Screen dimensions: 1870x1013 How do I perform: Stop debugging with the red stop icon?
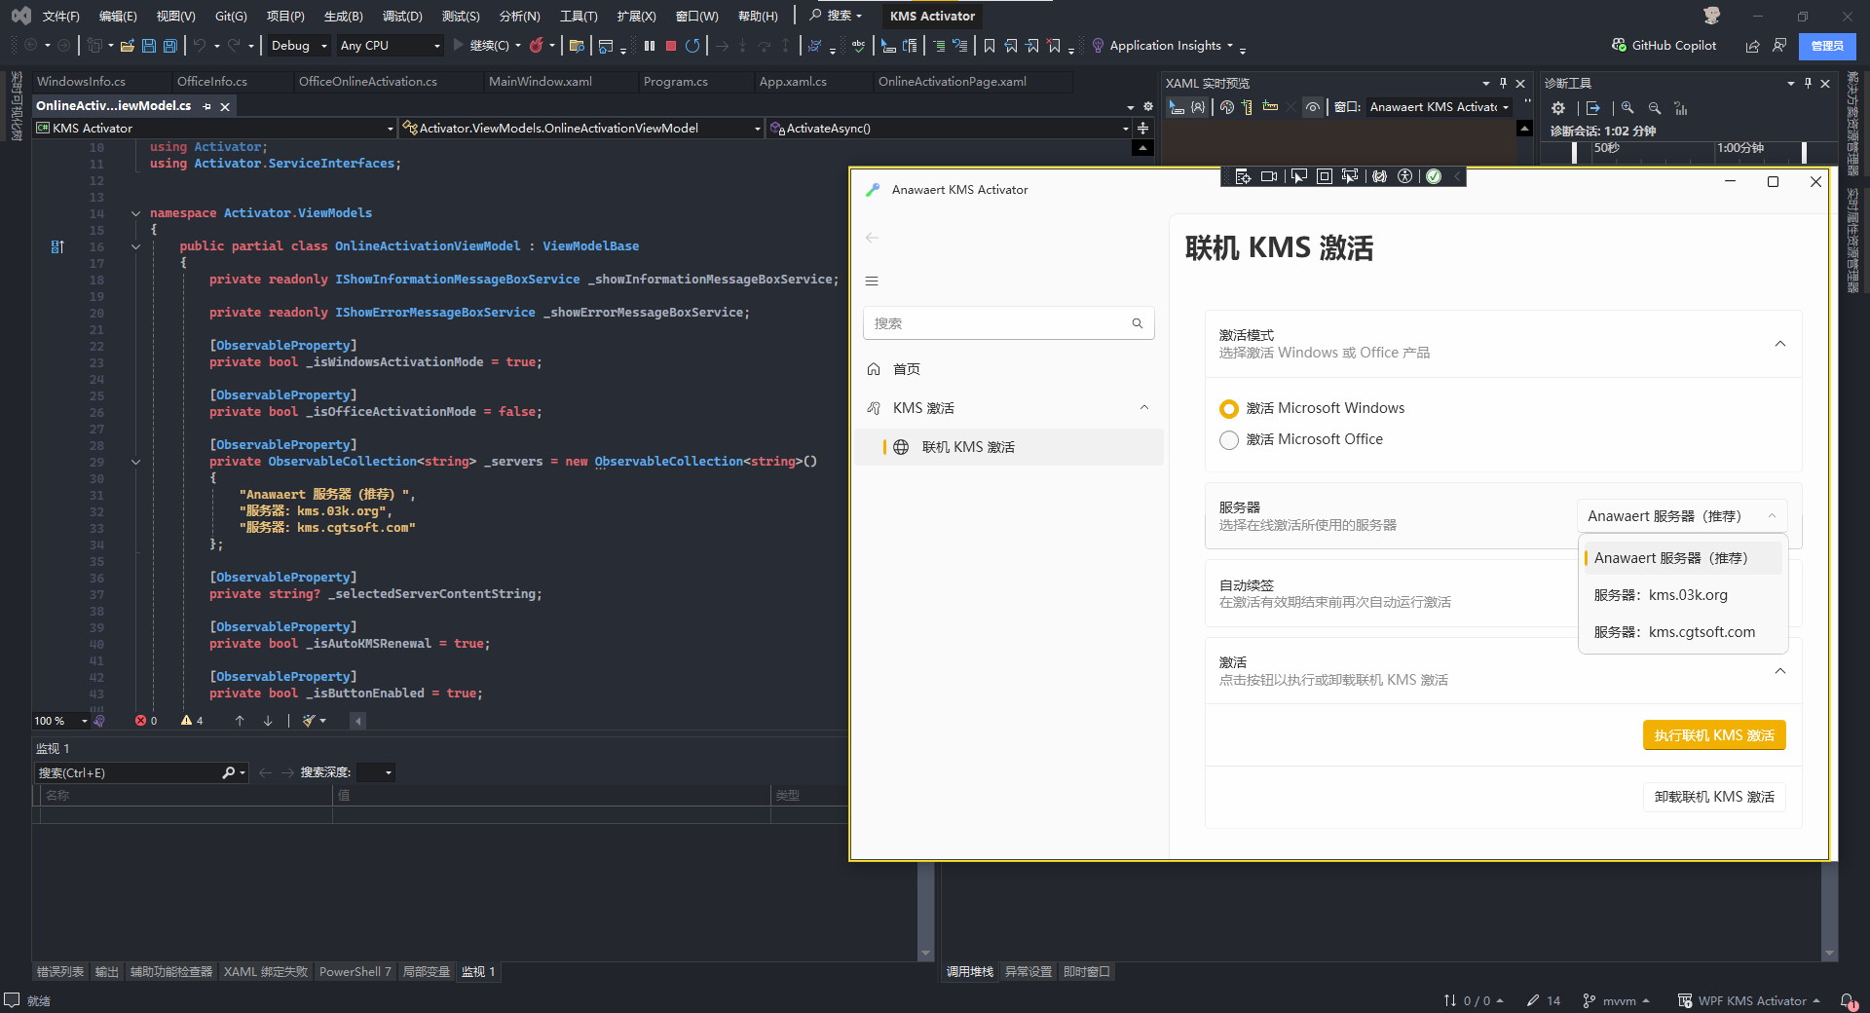(x=671, y=46)
